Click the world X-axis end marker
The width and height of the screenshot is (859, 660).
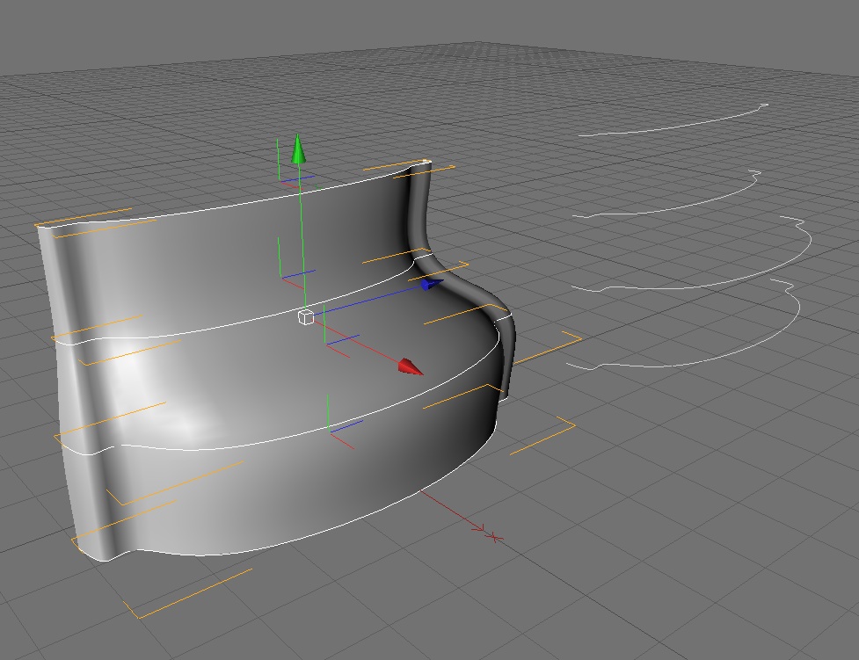pos(494,537)
